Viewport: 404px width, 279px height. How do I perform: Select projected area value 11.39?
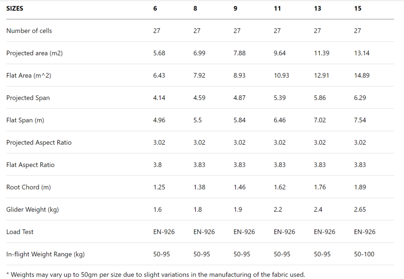[x=321, y=53]
